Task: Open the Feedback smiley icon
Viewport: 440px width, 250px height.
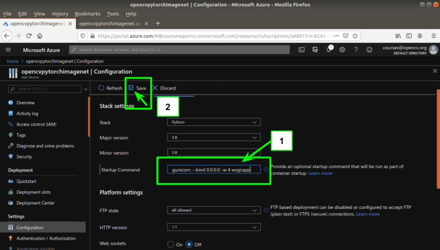Action: pyautogui.click(x=369, y=50)
